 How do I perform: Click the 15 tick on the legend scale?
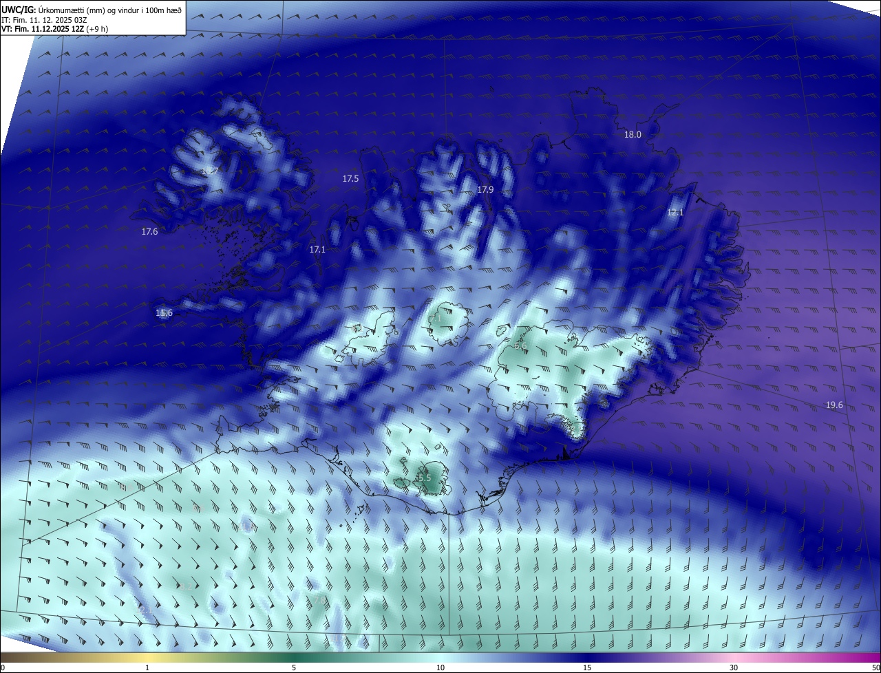coord(587,667)
